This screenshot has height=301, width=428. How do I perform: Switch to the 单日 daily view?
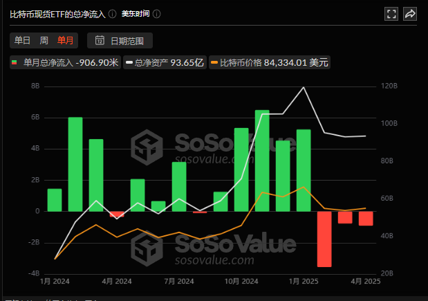pos(23,41)
